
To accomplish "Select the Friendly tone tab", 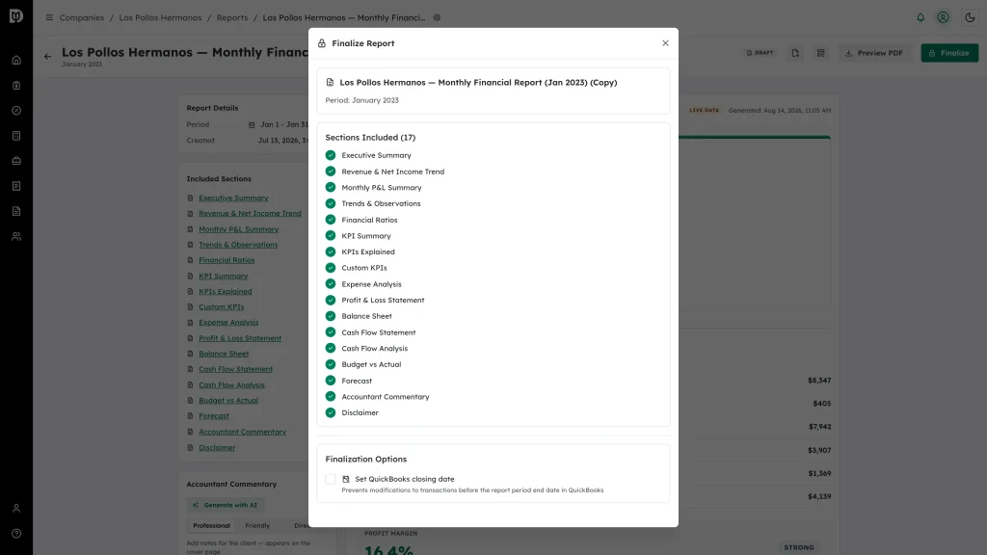I will point(257,525).
